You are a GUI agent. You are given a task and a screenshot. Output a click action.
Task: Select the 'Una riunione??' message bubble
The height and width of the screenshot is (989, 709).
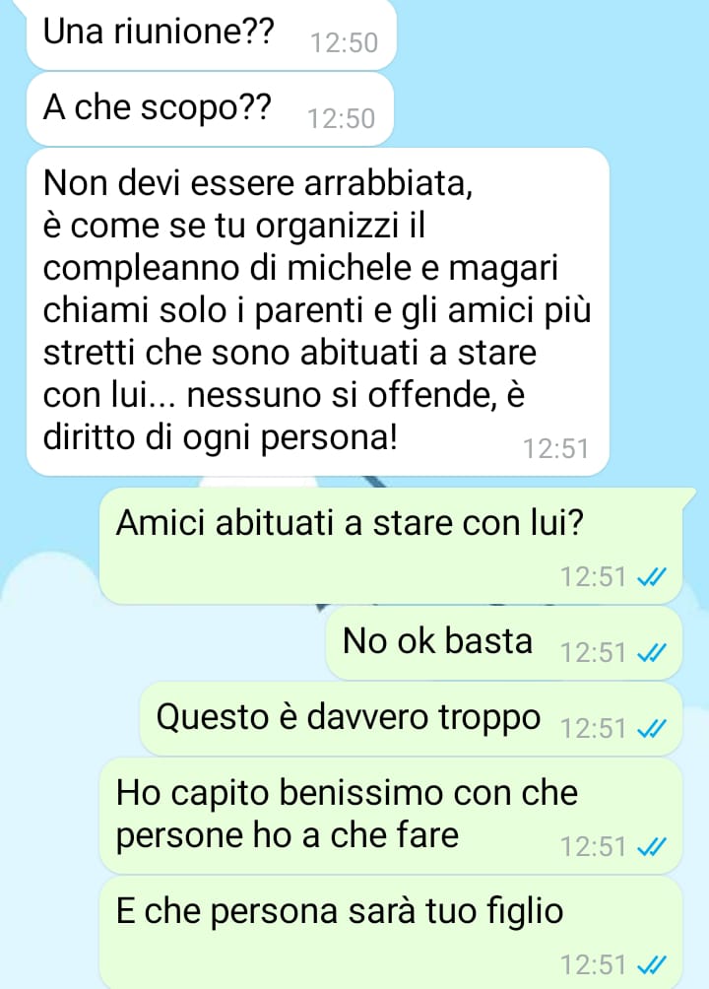(212, 34)
